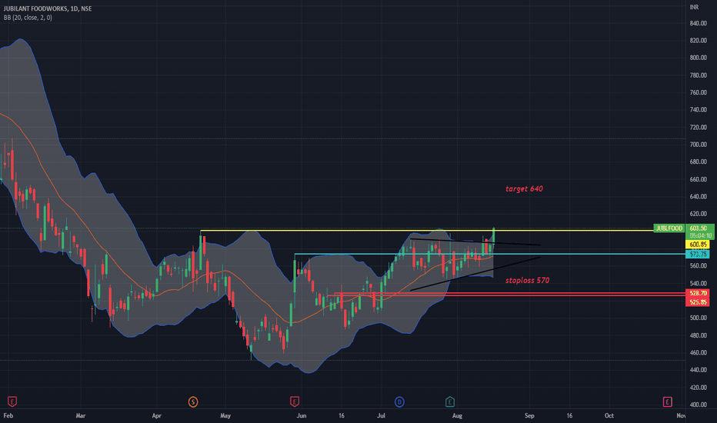This screenshot has height=423, width=717.
Task: Select the rising black trendline under price
Action: (475, 274)
